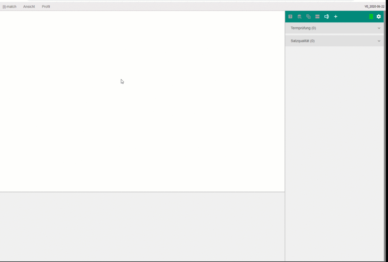Open the Ansicht menu

click(x=29, y=7)
